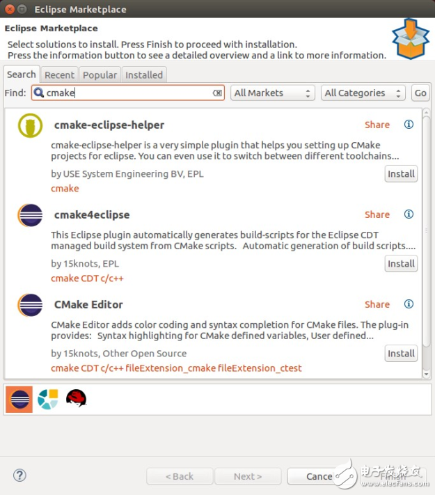
Task: Select the Obeo marketplace catalog icon
Action: 48,400
